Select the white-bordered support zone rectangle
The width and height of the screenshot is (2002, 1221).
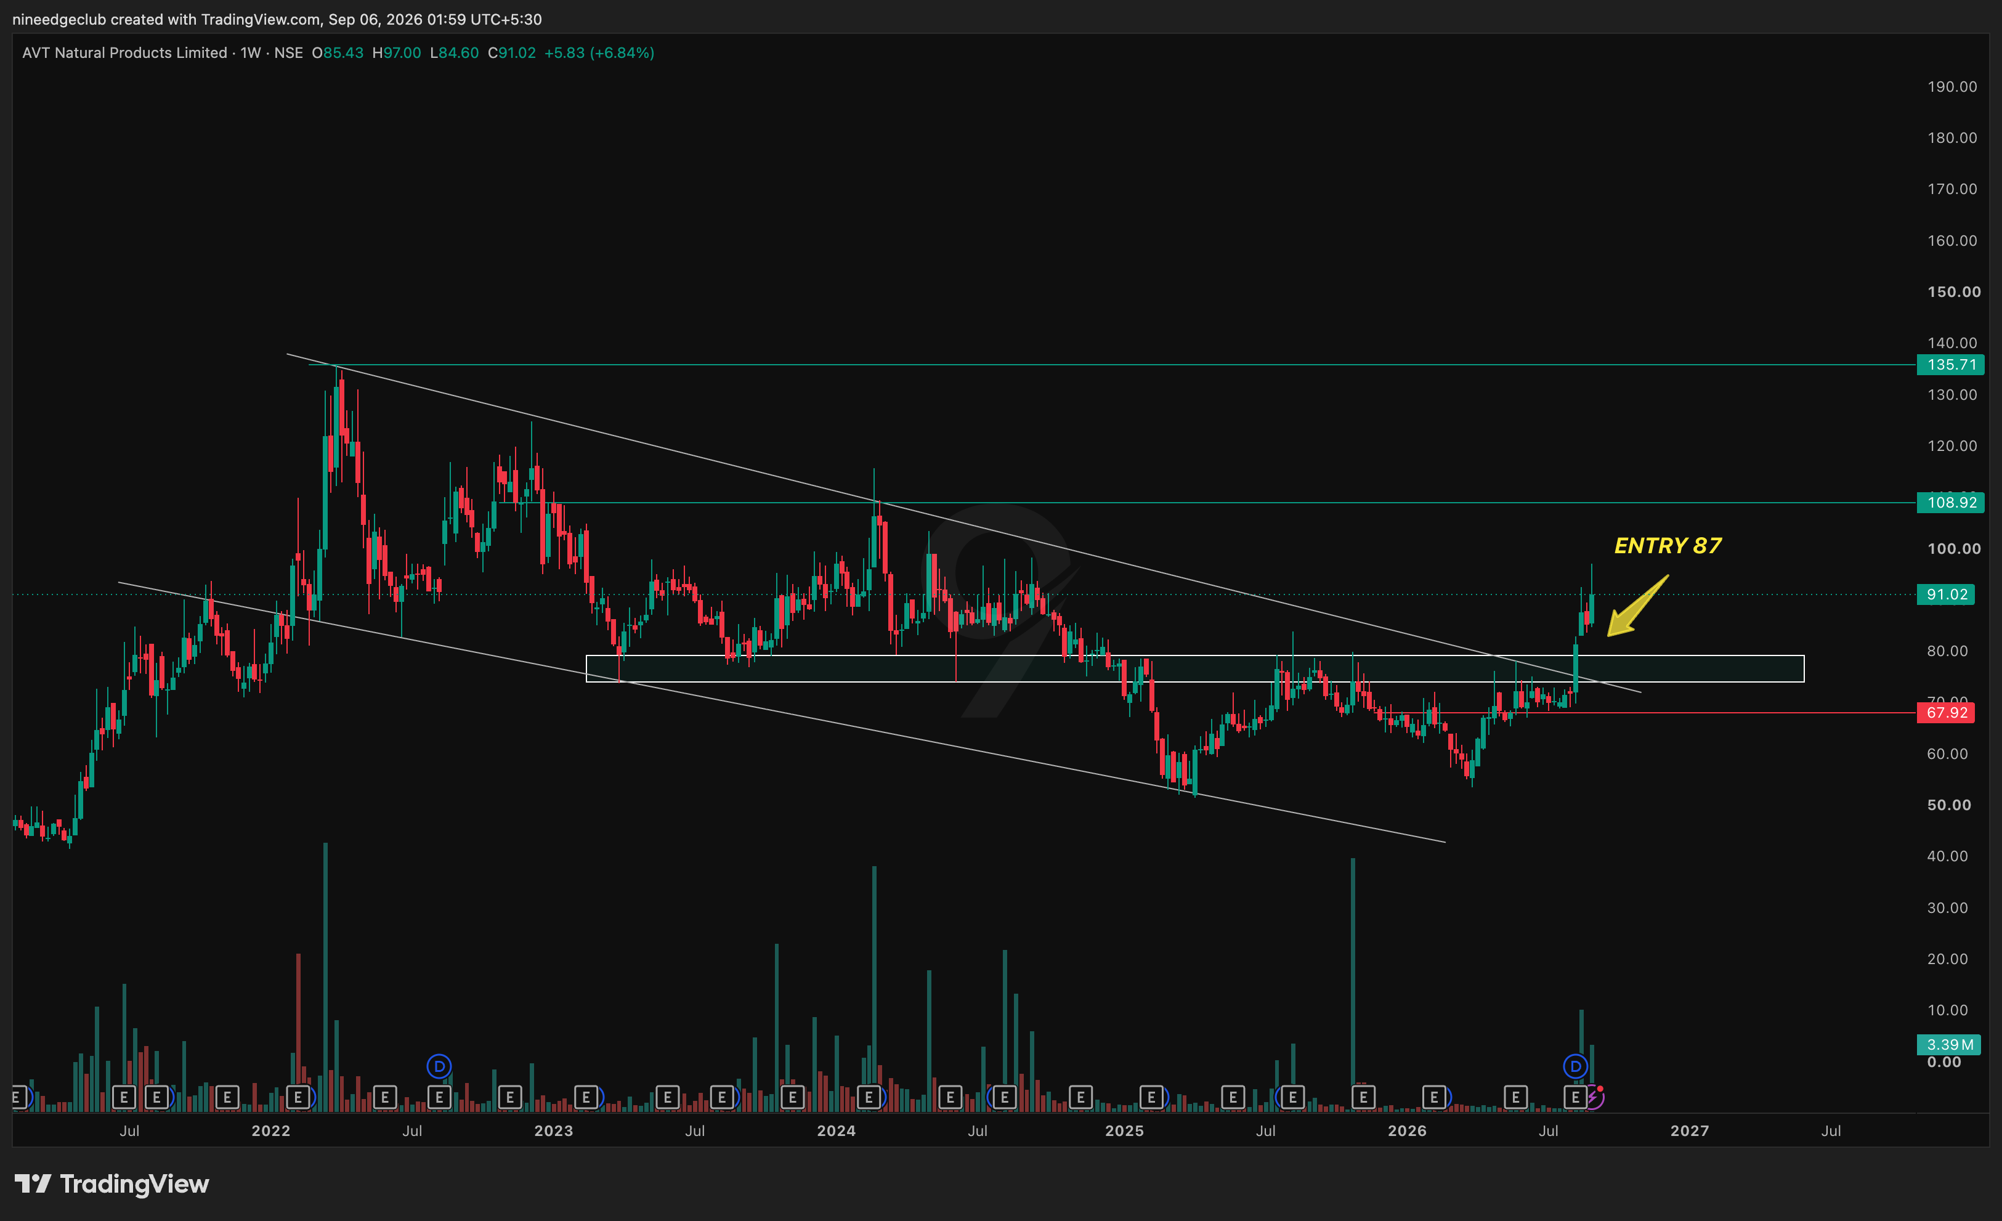(x=1194, y=668)
